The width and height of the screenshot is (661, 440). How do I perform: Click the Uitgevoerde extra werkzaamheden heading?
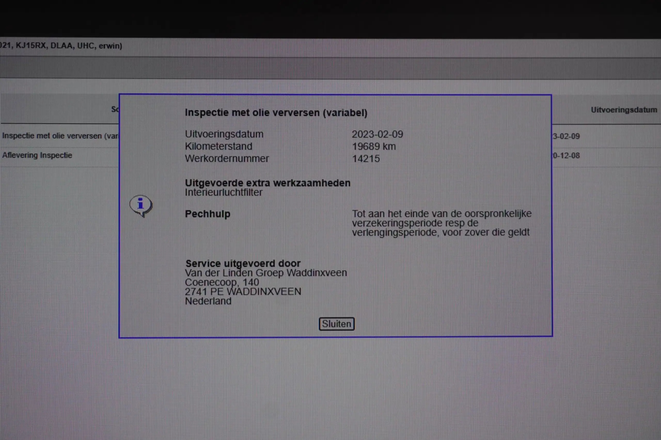[x=268, y=183]
